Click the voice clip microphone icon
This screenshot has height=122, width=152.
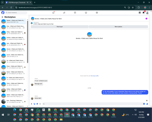pos(32,104)
